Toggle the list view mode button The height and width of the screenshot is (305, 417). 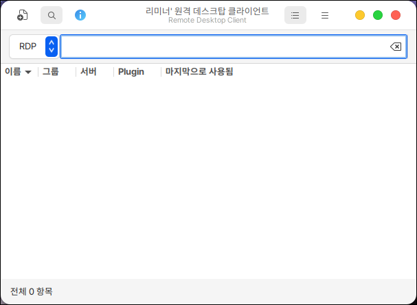(295, 15)
